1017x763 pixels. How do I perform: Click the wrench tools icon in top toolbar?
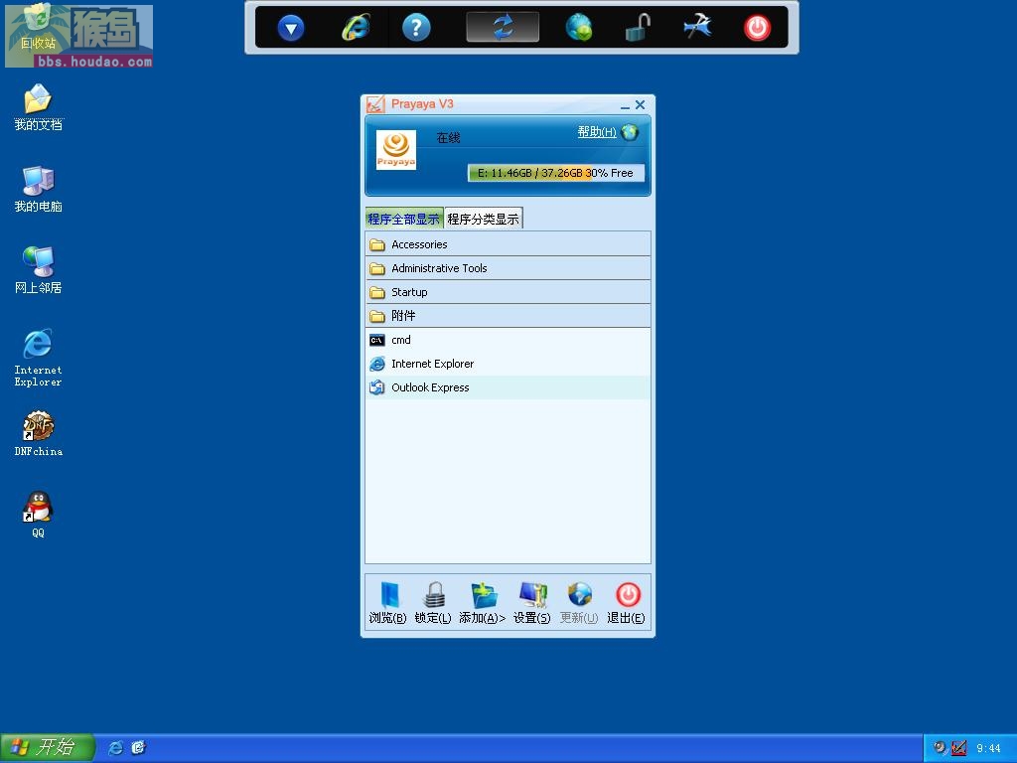point(698,27)
